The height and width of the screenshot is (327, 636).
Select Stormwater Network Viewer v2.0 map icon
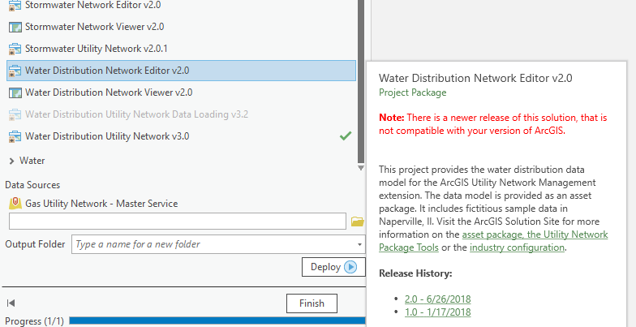pos(15,27)
